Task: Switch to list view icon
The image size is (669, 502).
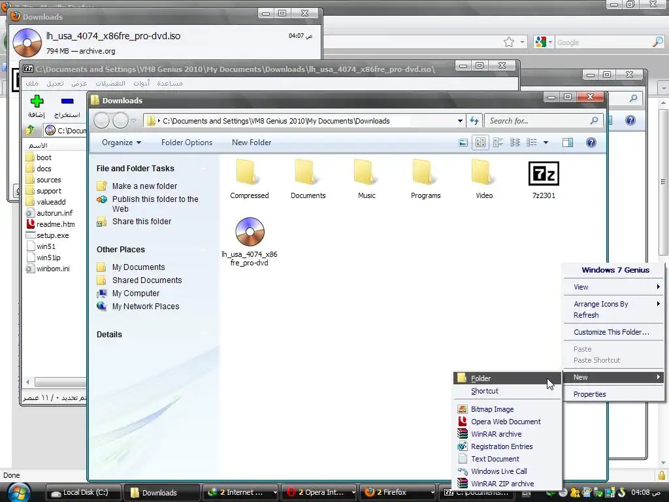Action: click(x=532, y=142)
